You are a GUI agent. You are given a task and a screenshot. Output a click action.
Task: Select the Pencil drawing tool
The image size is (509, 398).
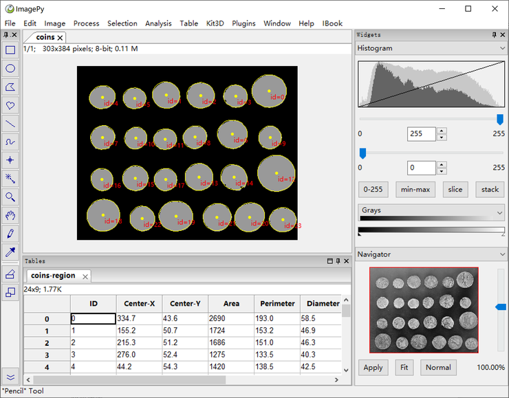point(10,234)
